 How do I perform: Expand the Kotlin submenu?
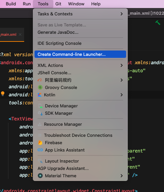coord(80,95)
